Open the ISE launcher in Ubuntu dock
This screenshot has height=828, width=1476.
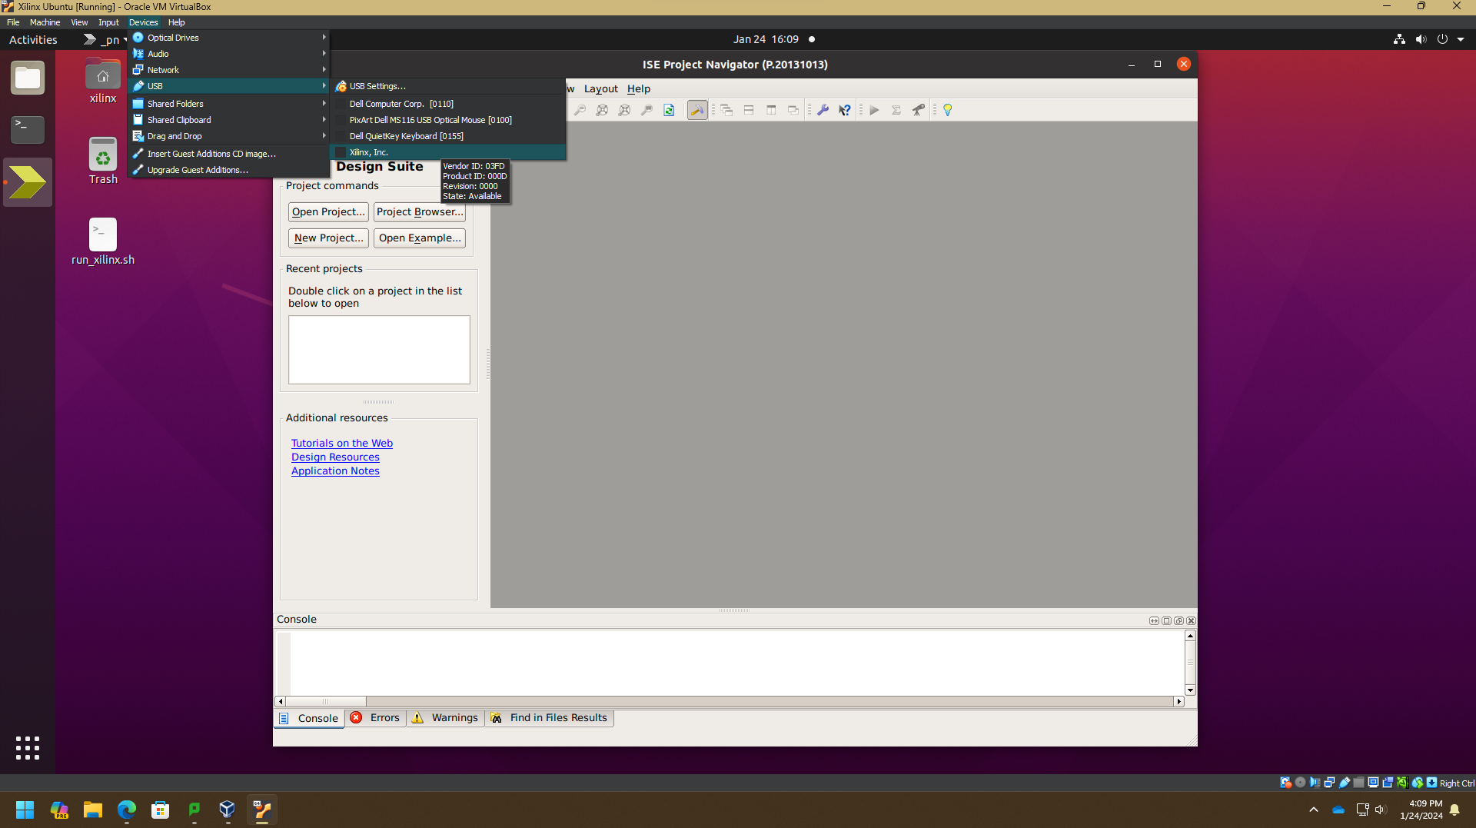tap(28, 182)
